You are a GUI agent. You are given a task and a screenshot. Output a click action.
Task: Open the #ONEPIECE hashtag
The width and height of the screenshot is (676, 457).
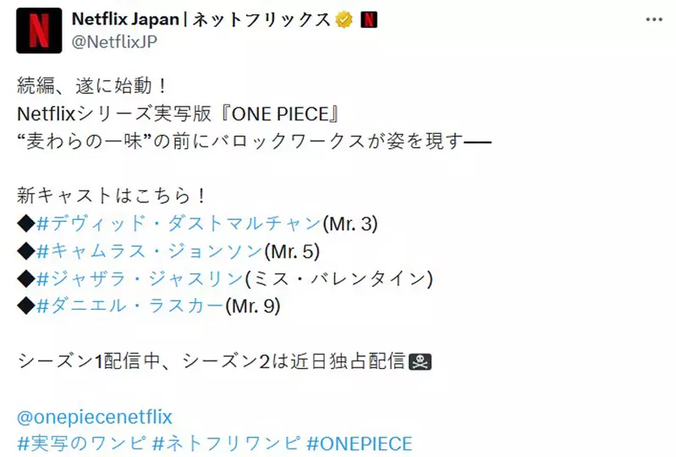[x=360, y=443]
